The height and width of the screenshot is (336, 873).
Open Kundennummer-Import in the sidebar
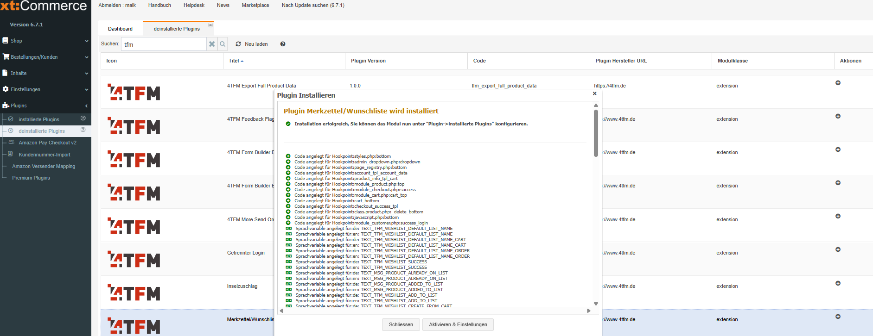[45, 155]
